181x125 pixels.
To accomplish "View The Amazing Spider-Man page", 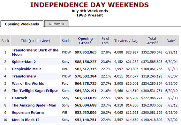I will 34,105.
